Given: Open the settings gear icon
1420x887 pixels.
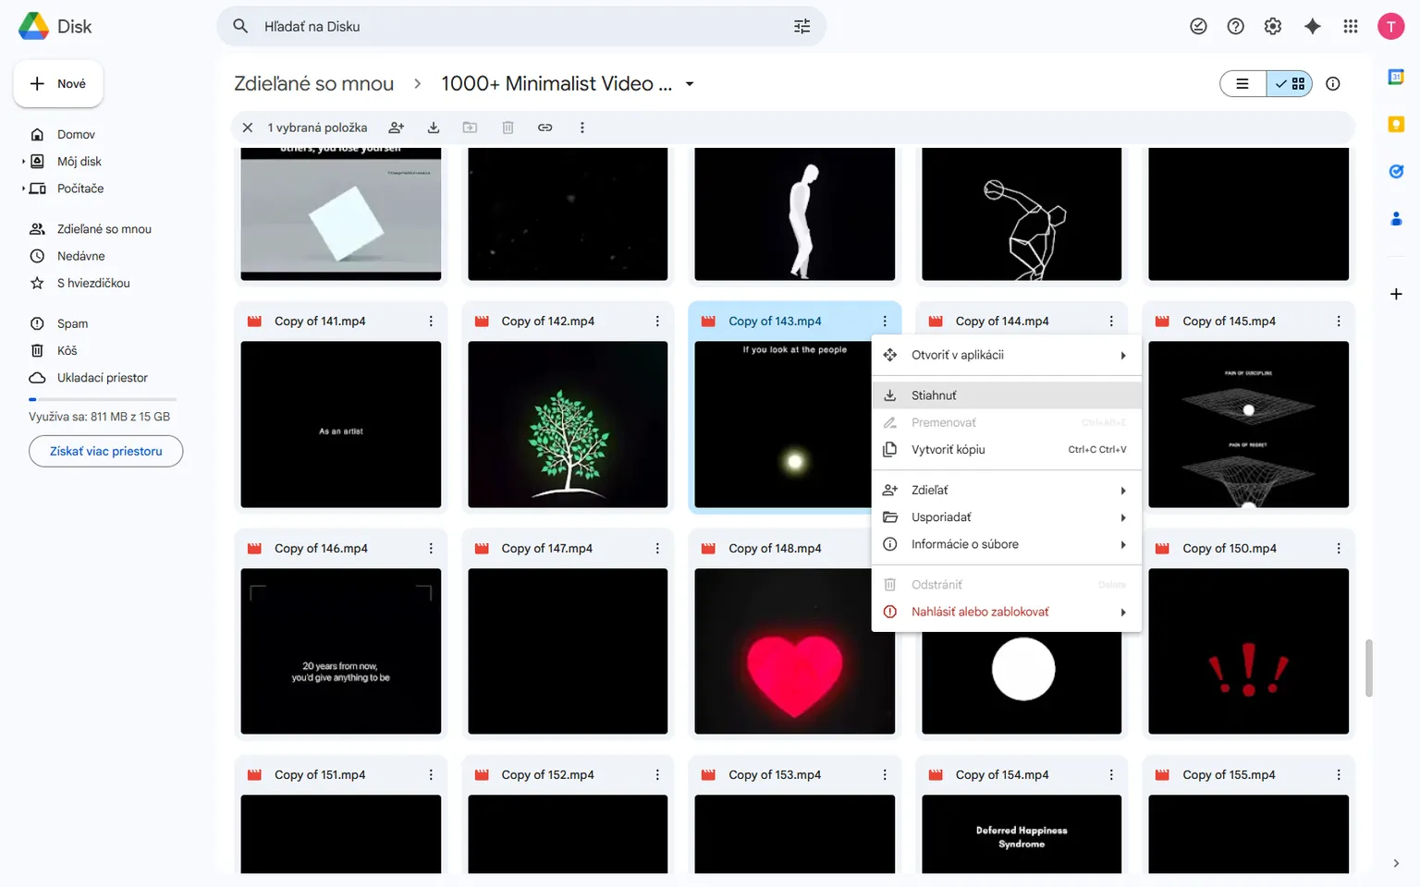Looking at the screenshot, I should (x=1273, y=27).
